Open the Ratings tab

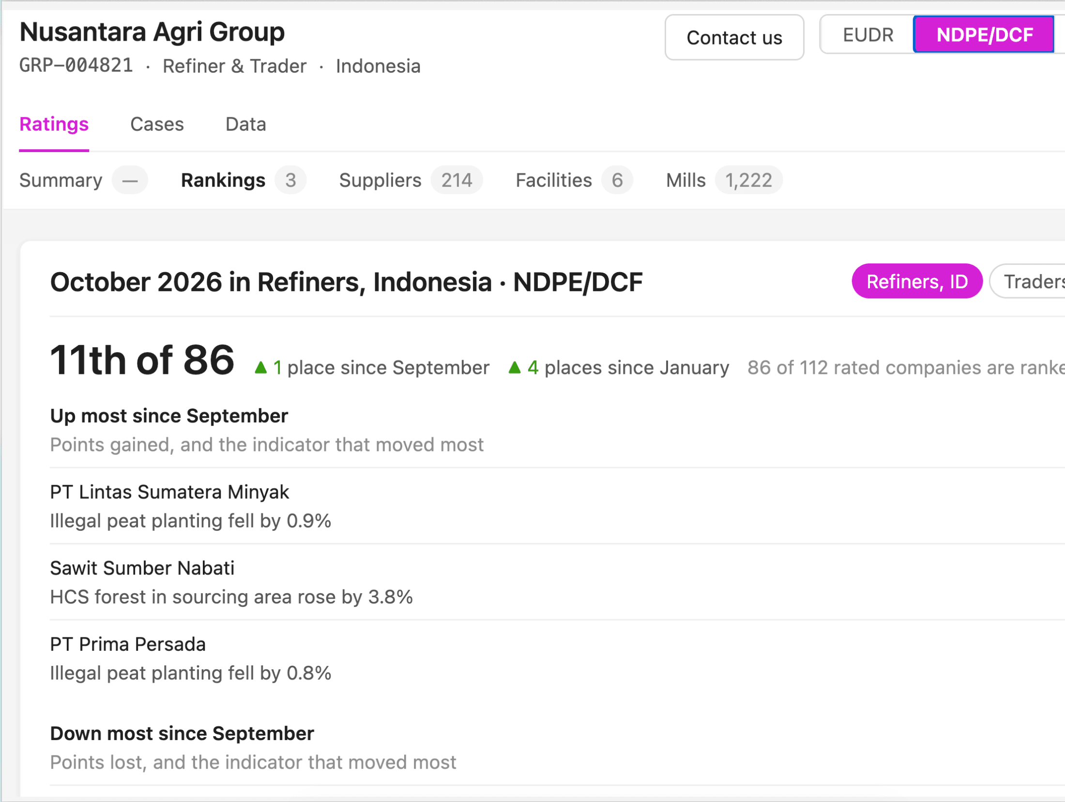tap(54, 124)
